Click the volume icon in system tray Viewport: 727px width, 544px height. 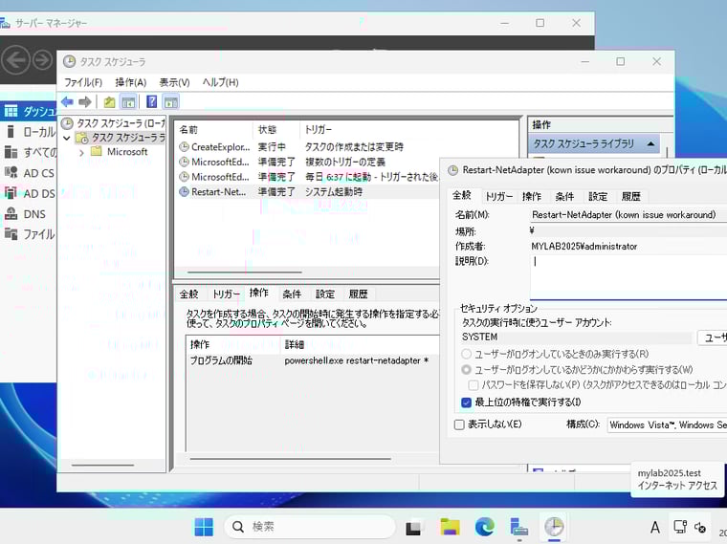[700, 527]
